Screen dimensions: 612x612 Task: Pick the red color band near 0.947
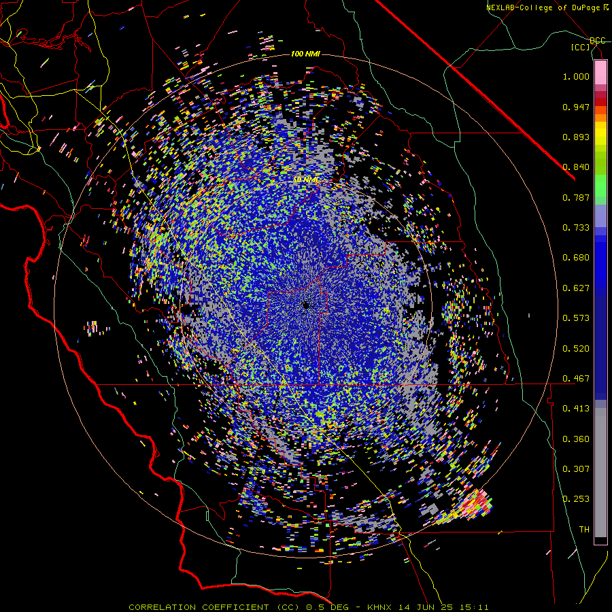click(x=600, y=102)
